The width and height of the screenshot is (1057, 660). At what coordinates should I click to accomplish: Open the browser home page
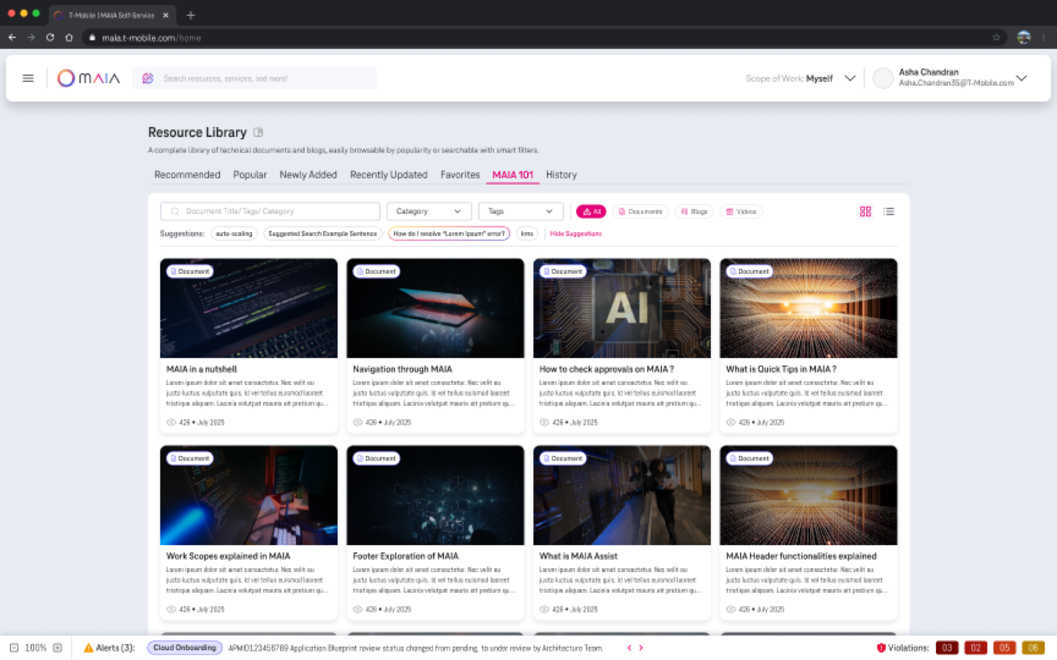69,38
